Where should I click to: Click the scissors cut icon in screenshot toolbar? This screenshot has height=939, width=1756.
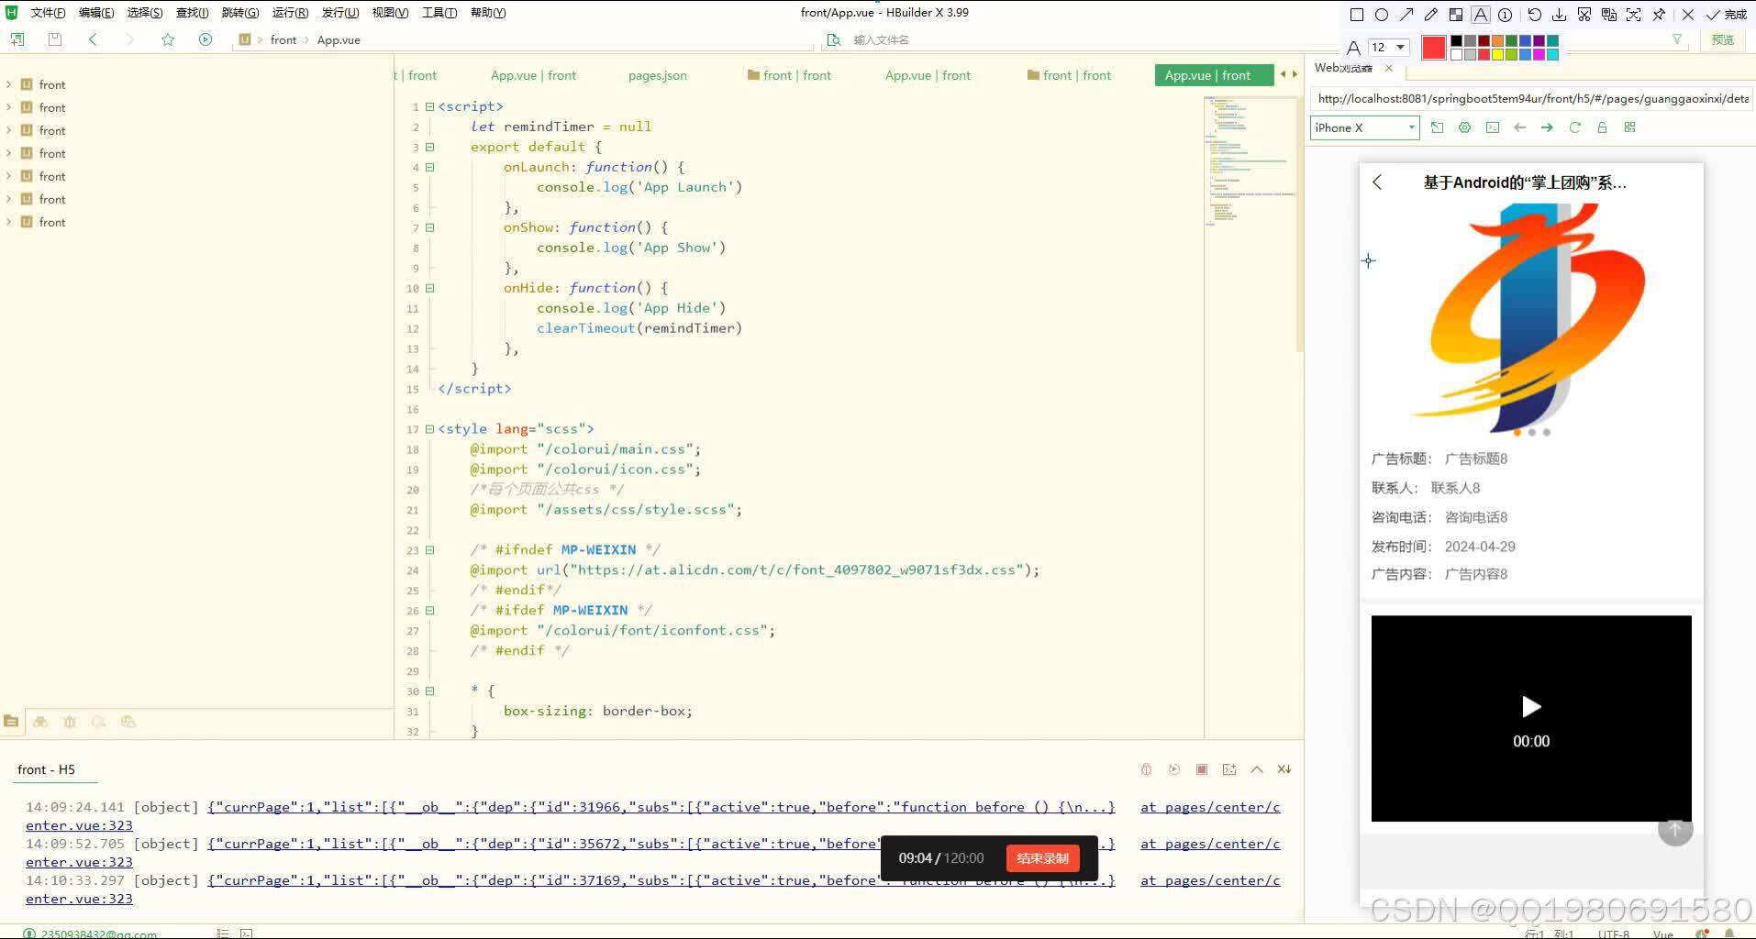tap(1584, 15)
